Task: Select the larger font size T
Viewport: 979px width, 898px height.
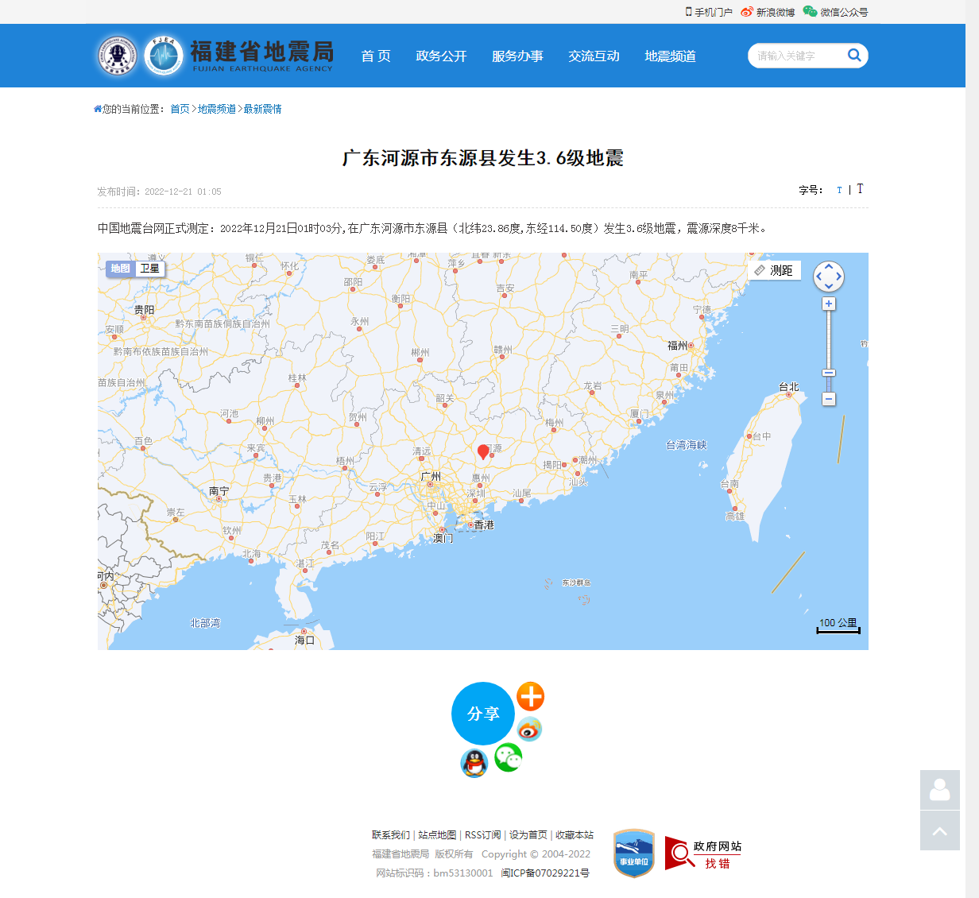Action: coord(860,189)
